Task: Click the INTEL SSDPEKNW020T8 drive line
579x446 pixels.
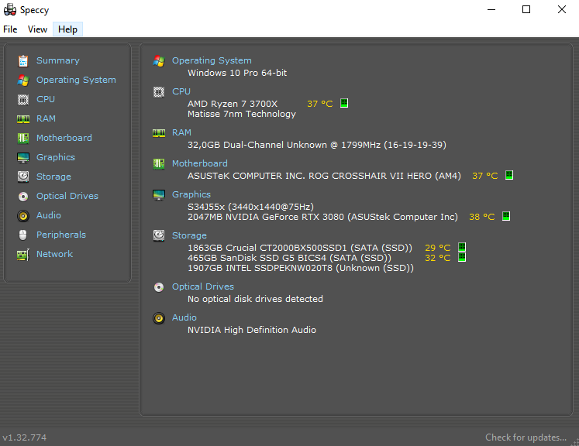Action: click(301, 268)
